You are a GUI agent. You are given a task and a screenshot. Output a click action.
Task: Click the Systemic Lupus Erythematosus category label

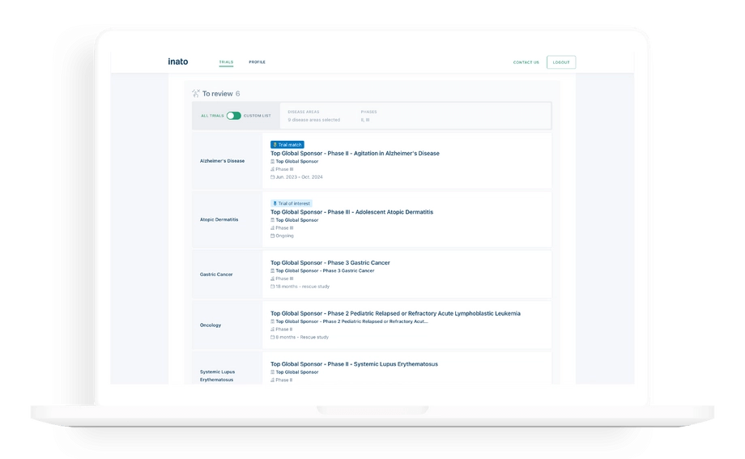pos(218,376)
